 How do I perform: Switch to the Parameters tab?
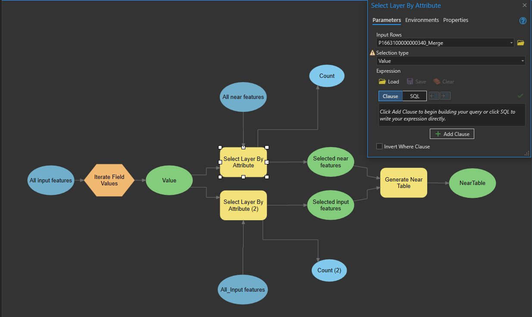387,20
